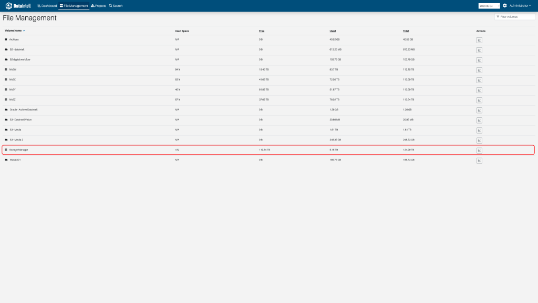Open usage chart for NASZ volume

479,100
